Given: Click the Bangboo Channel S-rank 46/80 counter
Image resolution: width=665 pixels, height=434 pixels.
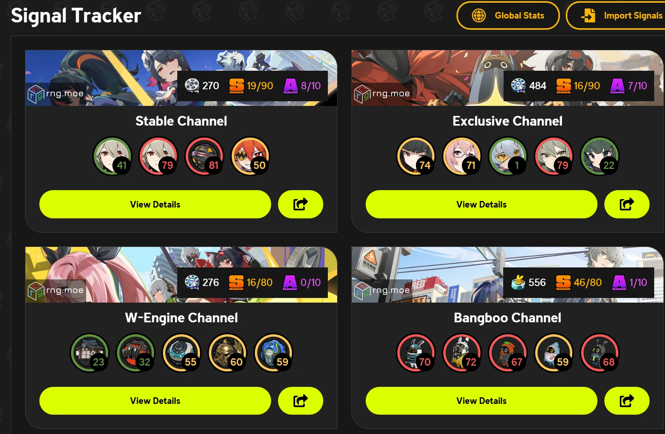Looking at the screenshot, I should tap(578, 283).
